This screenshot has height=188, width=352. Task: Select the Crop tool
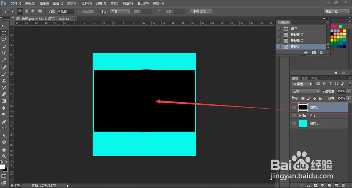[4, 53]
